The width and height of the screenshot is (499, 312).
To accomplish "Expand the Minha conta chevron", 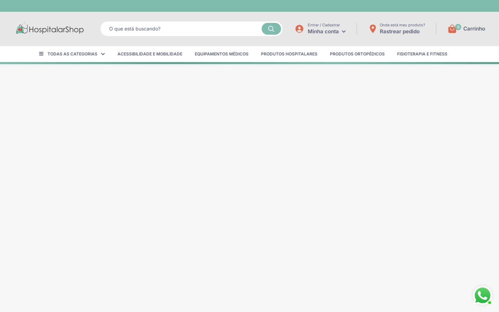I will tap(344, 32).
